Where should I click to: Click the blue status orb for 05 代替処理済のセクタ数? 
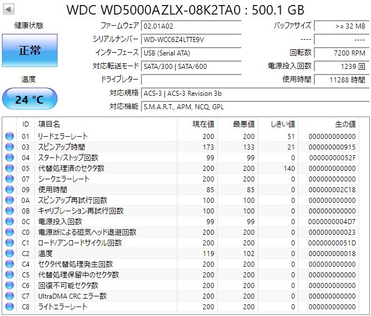(x=10, y=168)
